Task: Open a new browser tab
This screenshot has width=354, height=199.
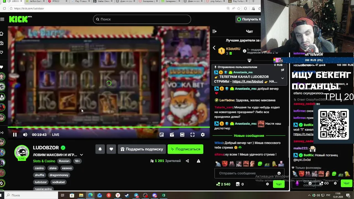Action: (x=253, y=1)
